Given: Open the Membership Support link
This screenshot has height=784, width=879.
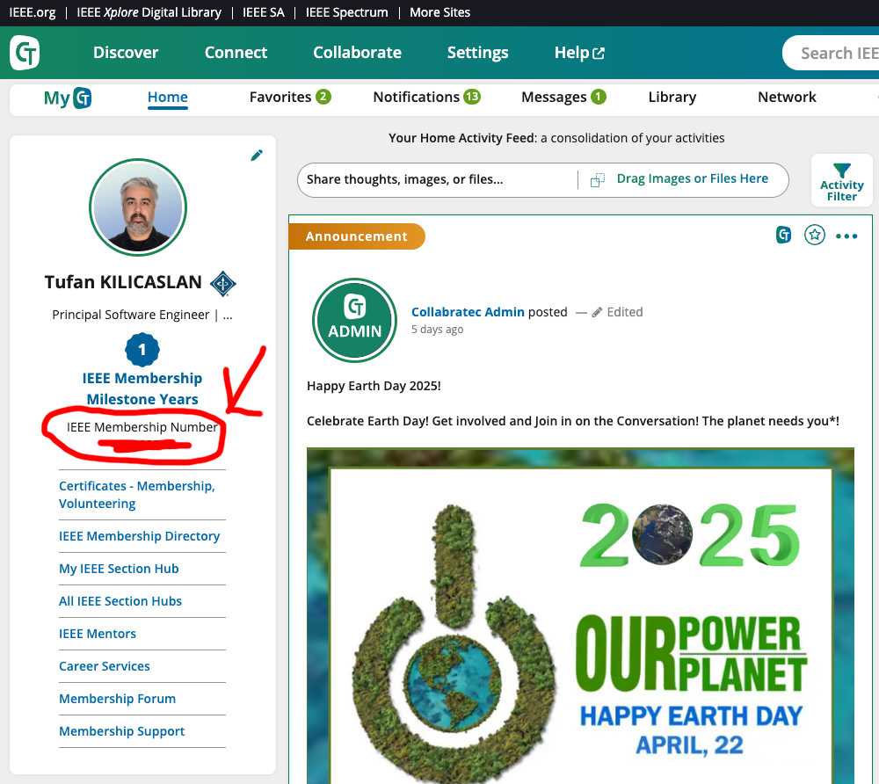Looking at the screenshot, I should [x=121, y=731].
